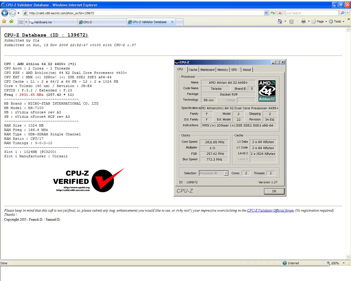The image size is (351, 281).
Task: Start search with the magnifier icon
Action: pos(342,13)
